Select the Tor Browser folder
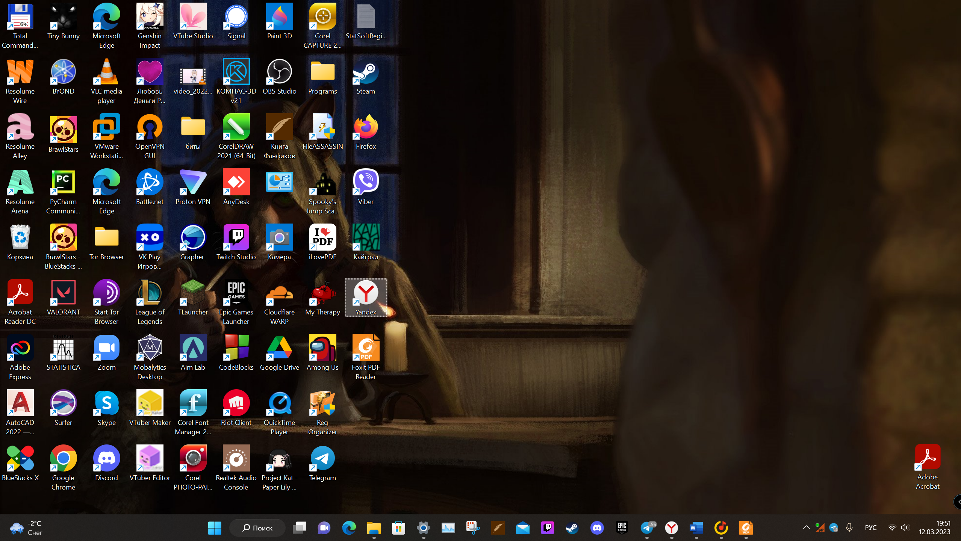The image size is (961, 541). [x=106, y=242]
